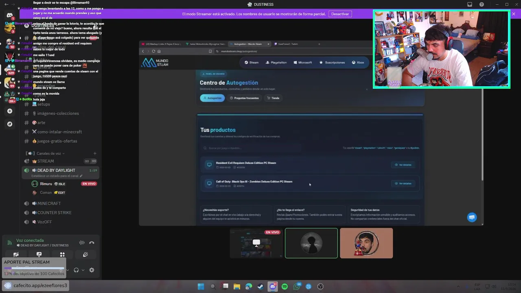Open the juegos-gratis-ofertas channel
This screenshot has width=521, height=293.
[x=61, y=141]
